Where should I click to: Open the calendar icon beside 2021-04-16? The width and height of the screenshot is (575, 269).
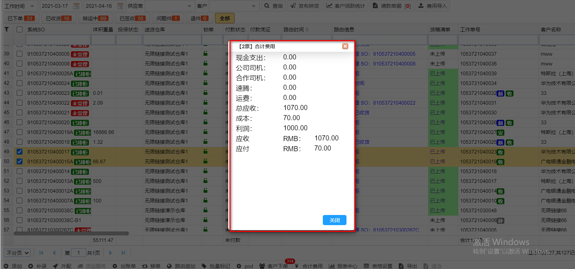click(x=120, y=6)
